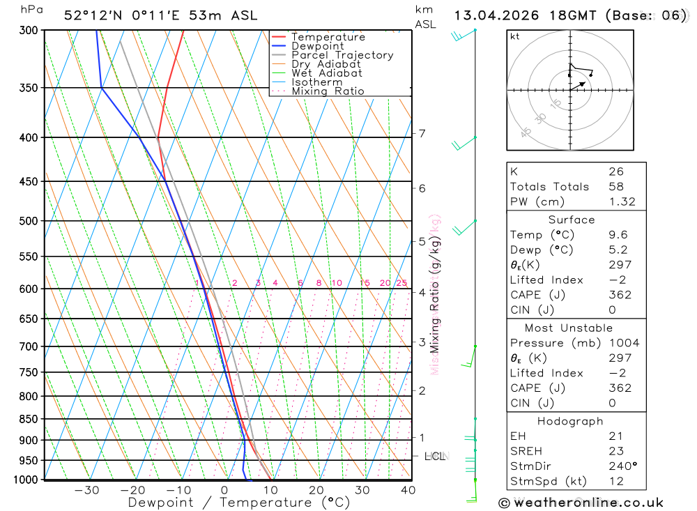Click the PW (cm) value 1.32

click(x=622, y=202)
